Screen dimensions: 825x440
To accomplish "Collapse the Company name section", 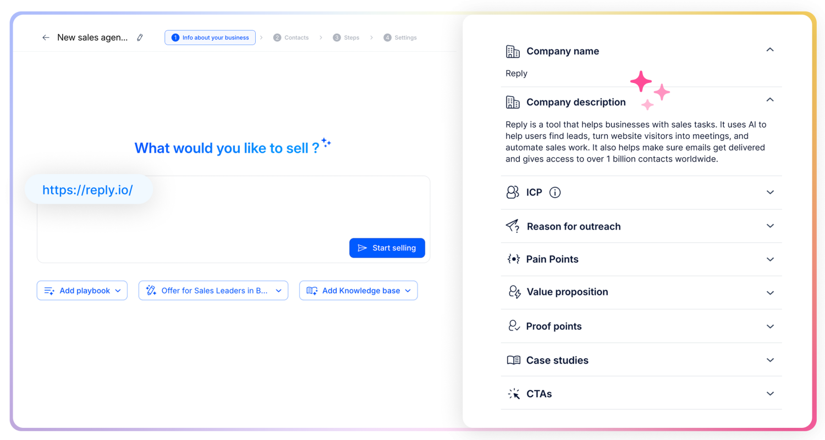I will pyautogui.click(x=770, y=50).
